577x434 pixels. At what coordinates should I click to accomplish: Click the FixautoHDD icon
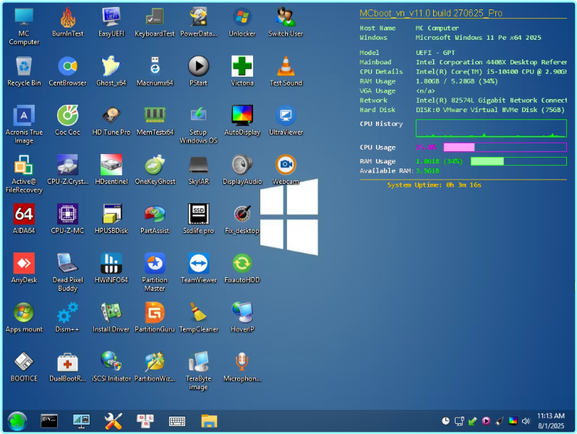[x=242, y=269]
